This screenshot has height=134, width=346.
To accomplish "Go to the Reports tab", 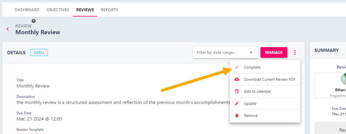I will [109, 10].
